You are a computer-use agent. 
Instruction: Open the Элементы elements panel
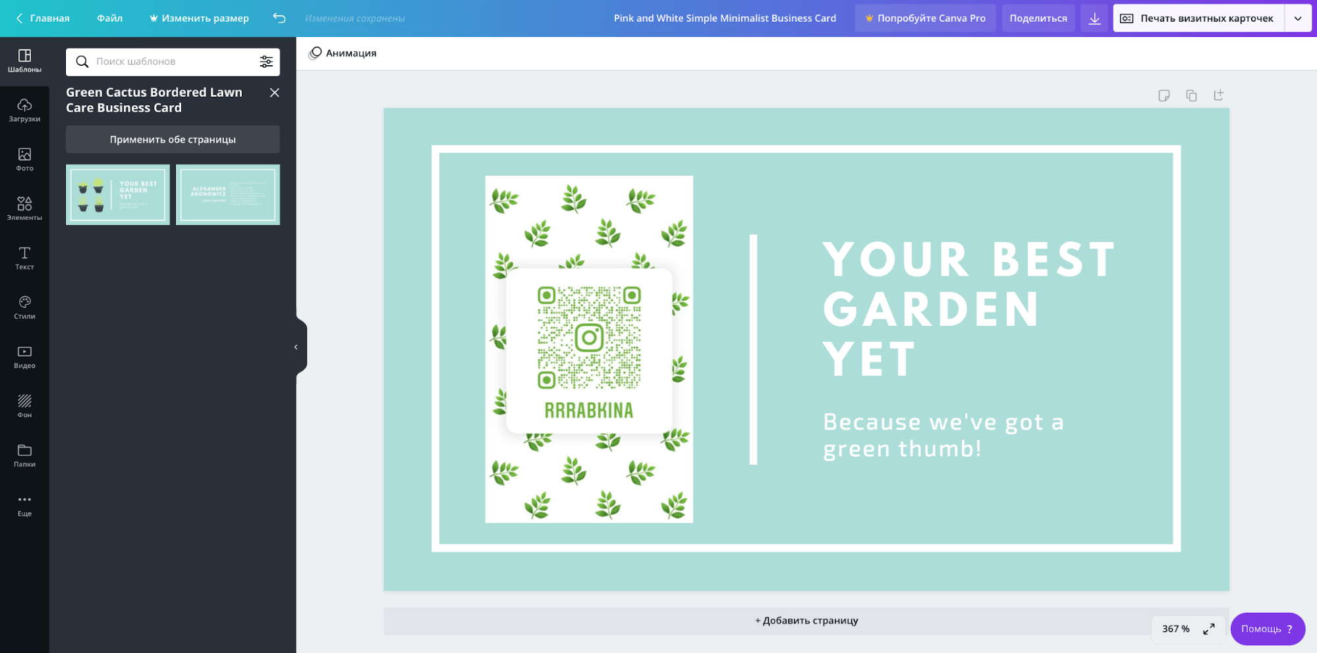[x=24, y=209]
